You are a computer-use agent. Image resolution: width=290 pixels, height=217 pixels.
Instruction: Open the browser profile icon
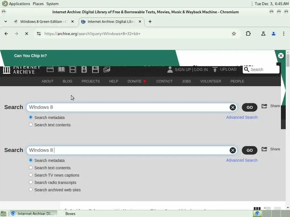(274, 34)
